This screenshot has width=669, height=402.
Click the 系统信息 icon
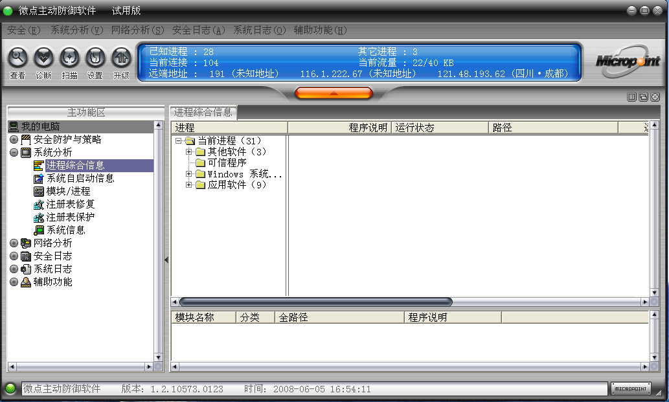pos(38,230)
